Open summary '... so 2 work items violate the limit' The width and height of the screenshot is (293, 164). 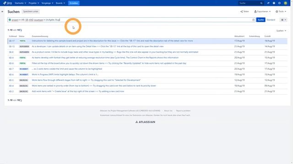pyautogui.click(x=67, y=69)
